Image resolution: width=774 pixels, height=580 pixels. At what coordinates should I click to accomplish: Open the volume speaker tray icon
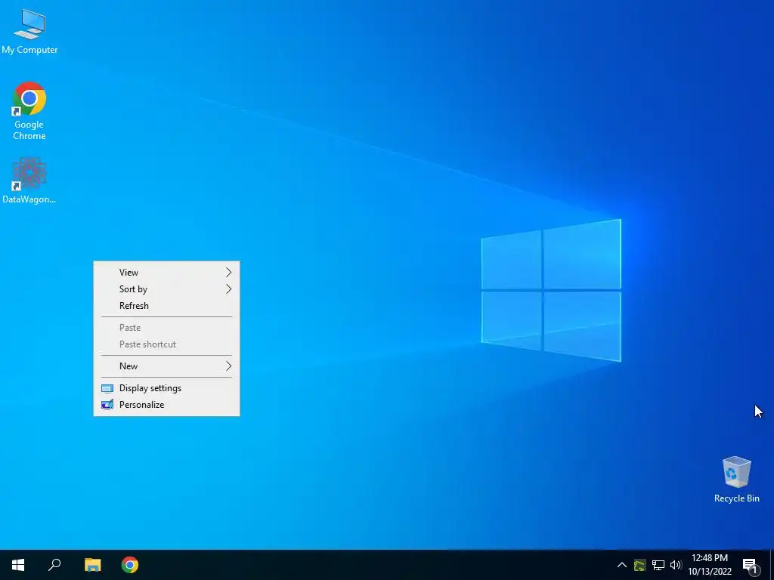coord(676,565)
